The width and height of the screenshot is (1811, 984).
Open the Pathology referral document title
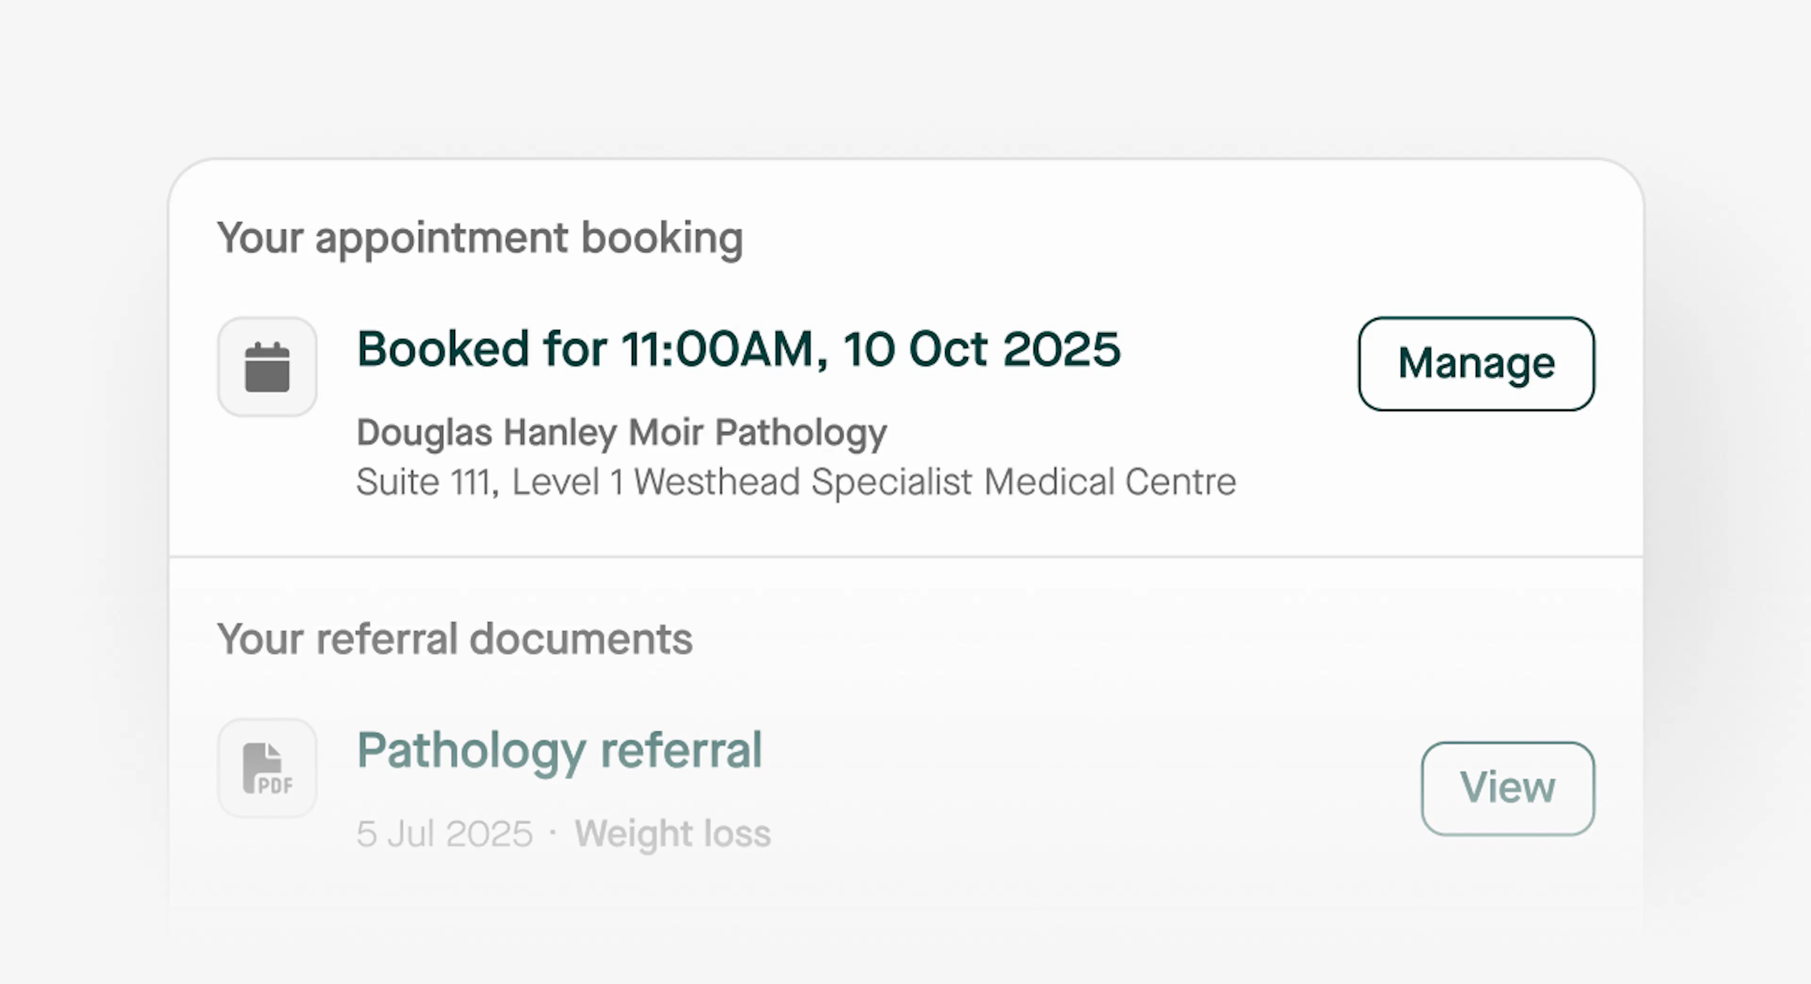[560, 750]
